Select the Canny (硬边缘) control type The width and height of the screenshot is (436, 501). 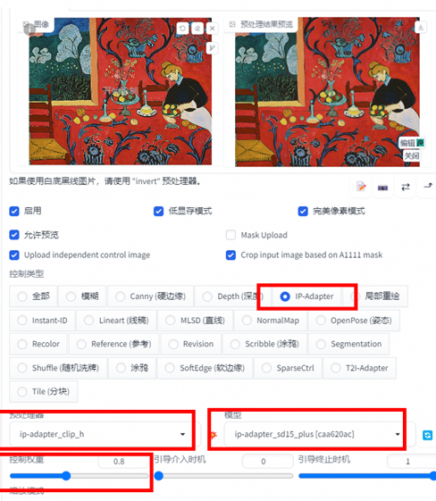151,296
